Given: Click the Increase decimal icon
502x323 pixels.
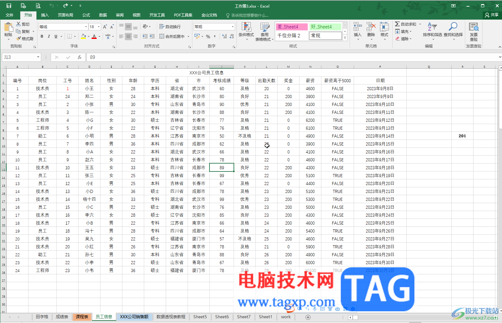Looking at the screenshot, I should [224, 36].
